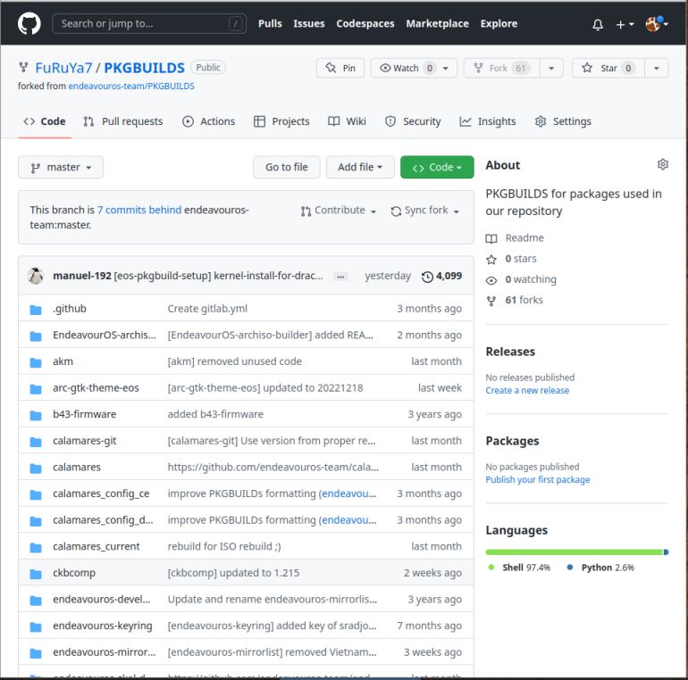Pin this repository
The height and width of the screenshot is (680, 688).
[340, 68]
